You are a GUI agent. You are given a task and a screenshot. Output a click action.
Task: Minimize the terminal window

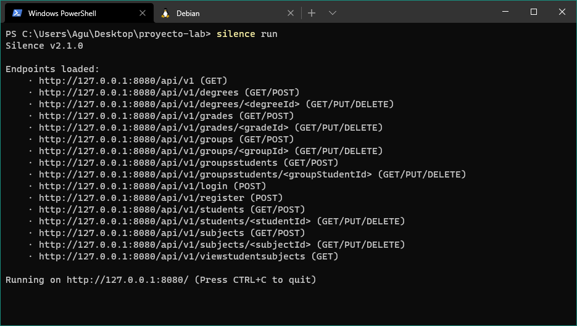tap(505, 12)
